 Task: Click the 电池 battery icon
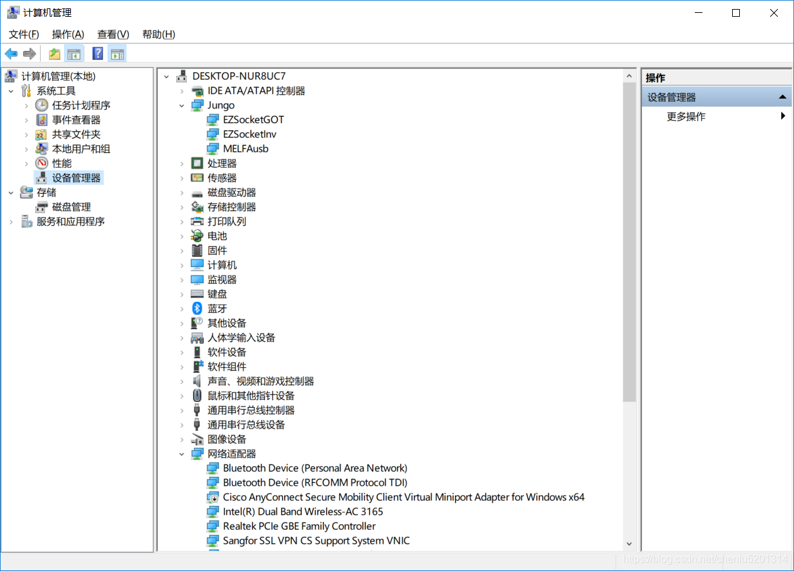point(197,236)
